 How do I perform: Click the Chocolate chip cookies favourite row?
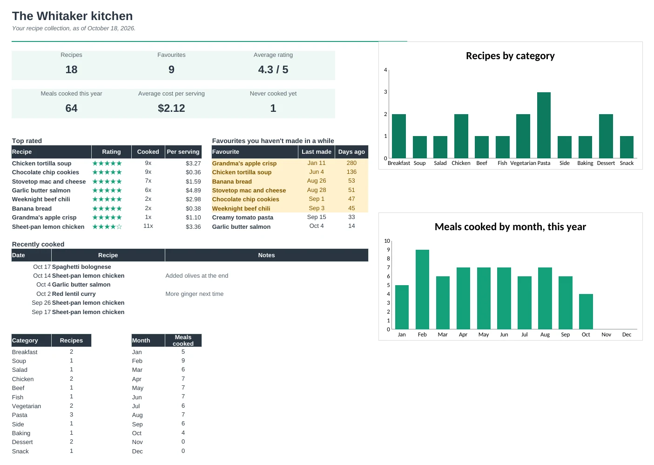point(290,199)
